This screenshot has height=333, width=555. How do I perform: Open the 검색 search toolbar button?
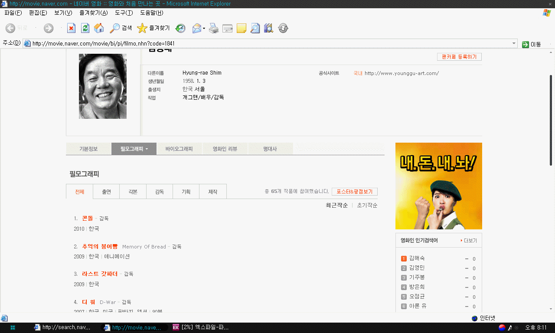click(x=121, y=28)
